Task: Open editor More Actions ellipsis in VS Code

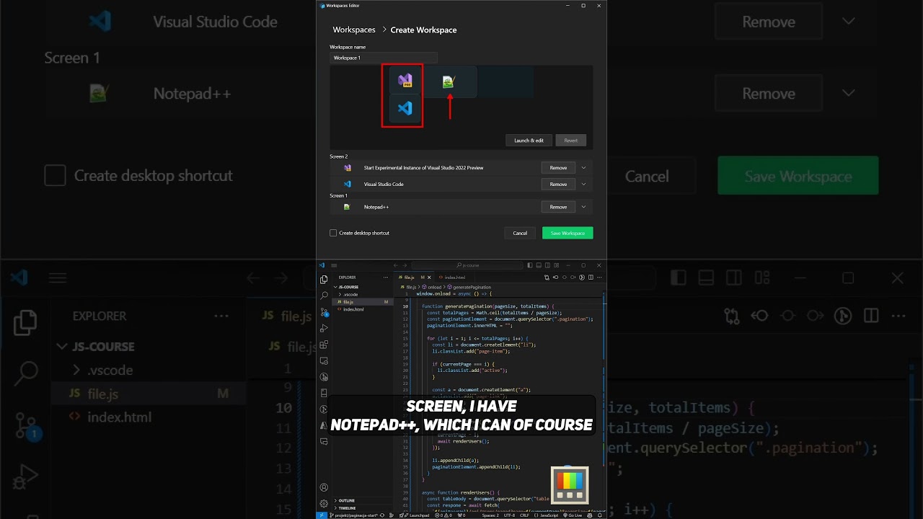Action: (599, 277)
